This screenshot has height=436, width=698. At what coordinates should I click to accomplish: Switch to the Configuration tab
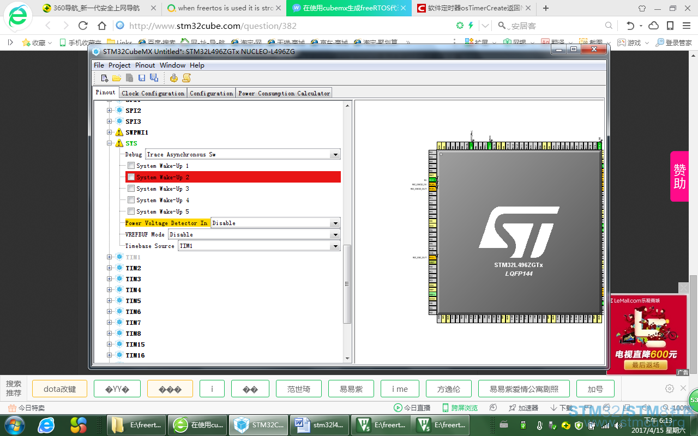212,93
